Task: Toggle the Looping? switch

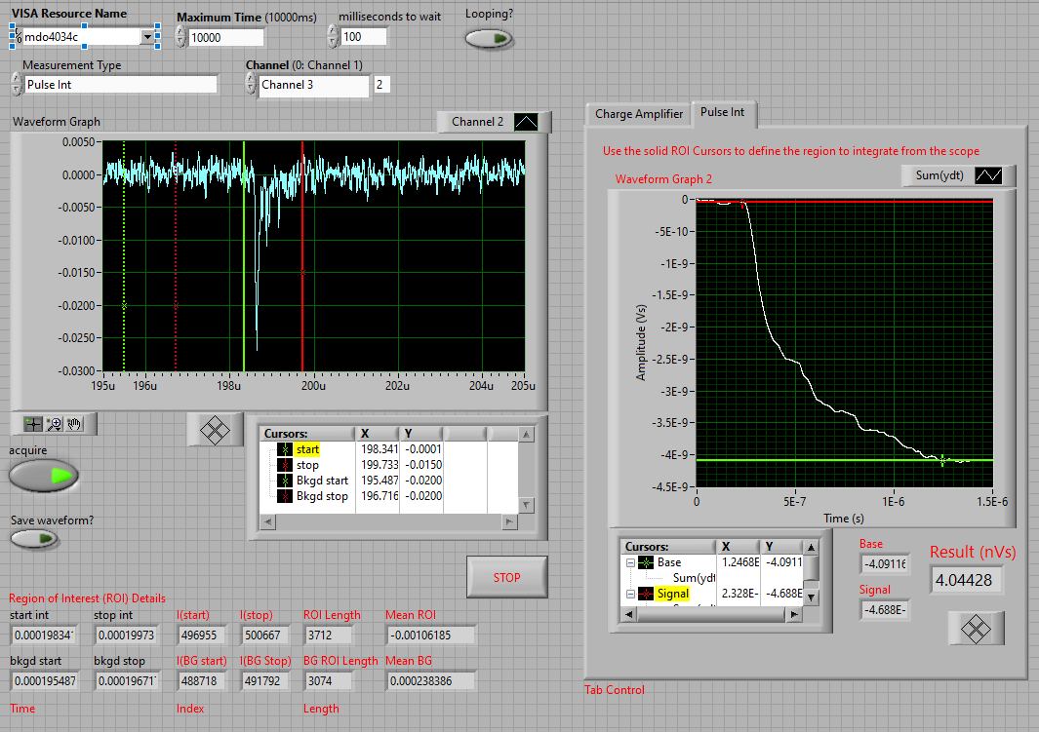Action: coord(488,39)
